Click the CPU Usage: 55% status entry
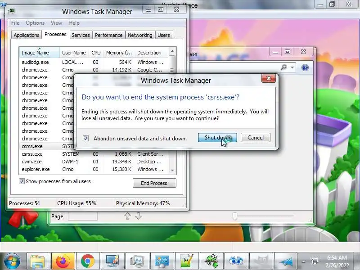360x270 pixels. (x=76, y=203)
